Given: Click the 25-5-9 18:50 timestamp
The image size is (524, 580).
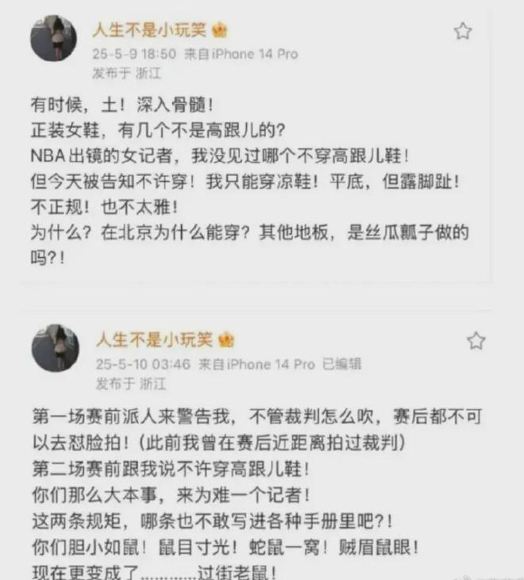Looking at the screenshot, I should click(x=134, y=54).
